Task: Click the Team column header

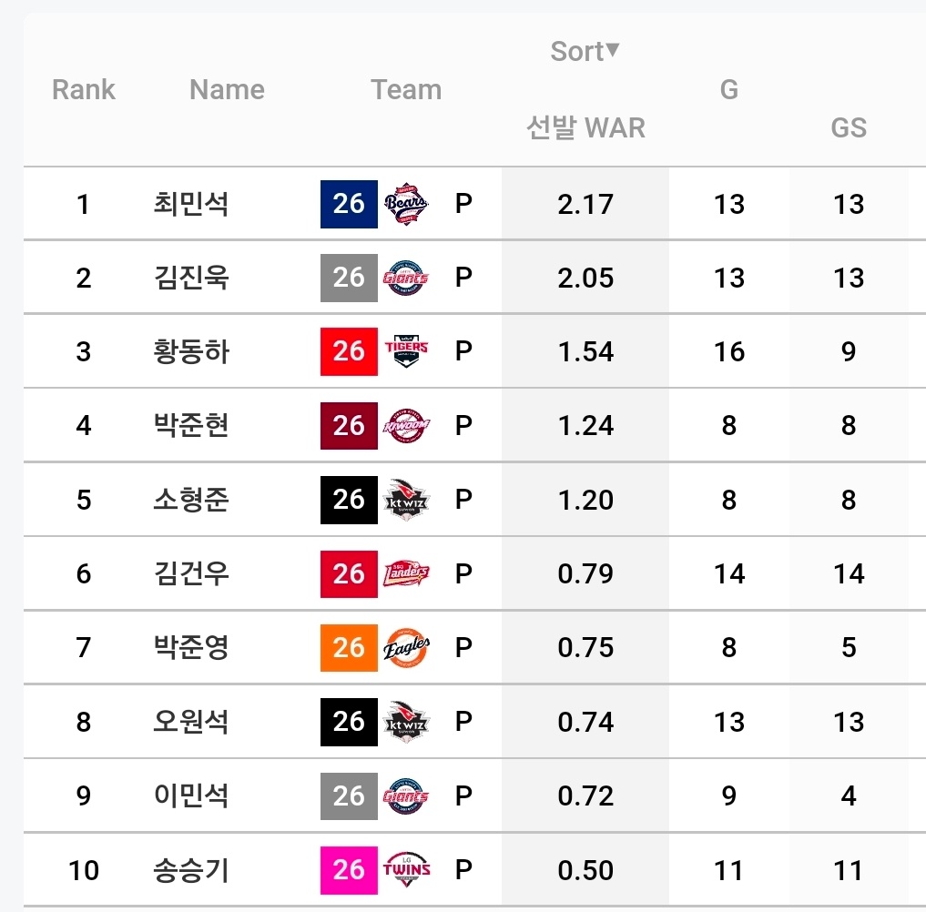Action: 406,90
